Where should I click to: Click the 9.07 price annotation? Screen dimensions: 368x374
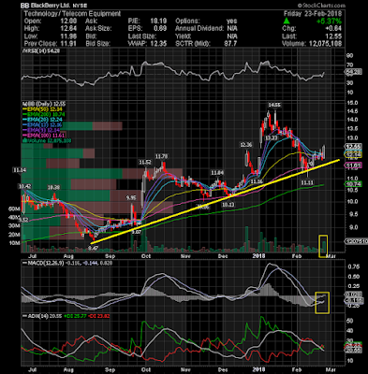(x=137, y=232)
